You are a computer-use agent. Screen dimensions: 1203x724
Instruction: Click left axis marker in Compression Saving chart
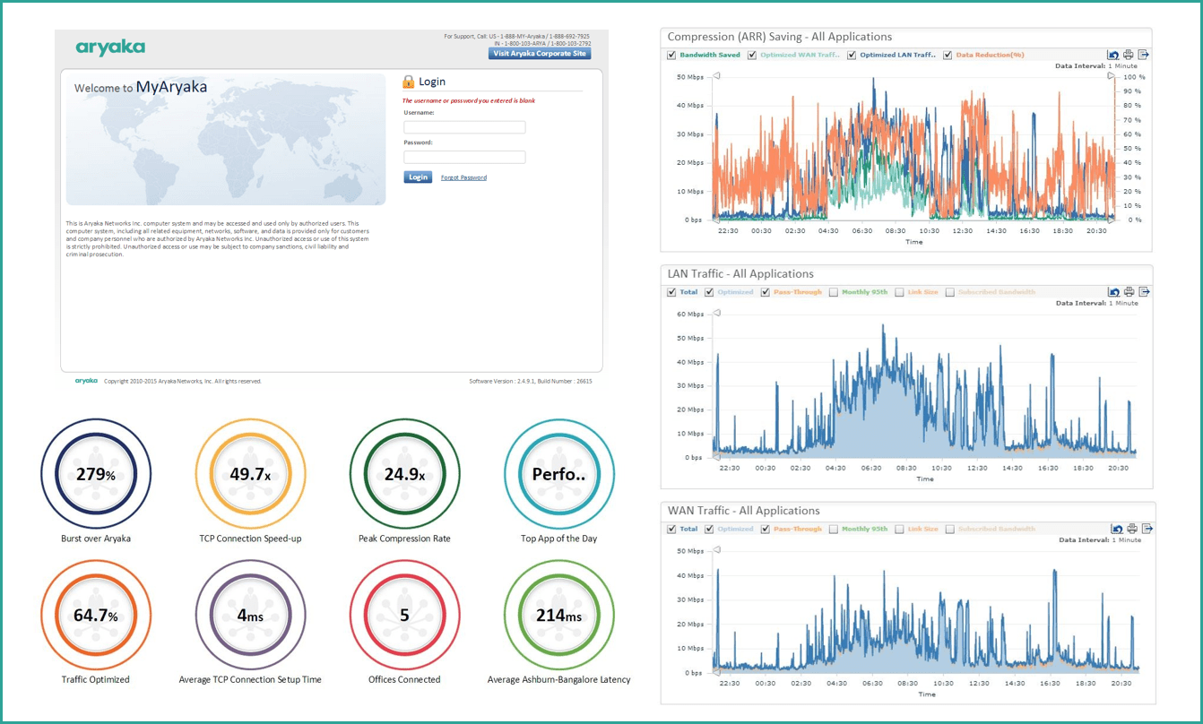pos(715,77)
